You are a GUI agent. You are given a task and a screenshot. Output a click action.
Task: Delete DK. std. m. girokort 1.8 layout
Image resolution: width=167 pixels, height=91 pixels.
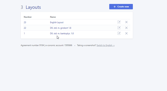coord(126,28)
